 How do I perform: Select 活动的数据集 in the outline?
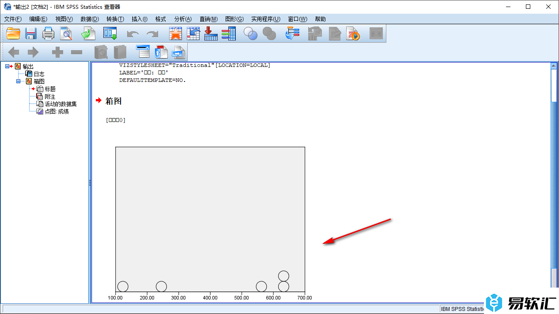pyautogui.click(x=60, y=104)
